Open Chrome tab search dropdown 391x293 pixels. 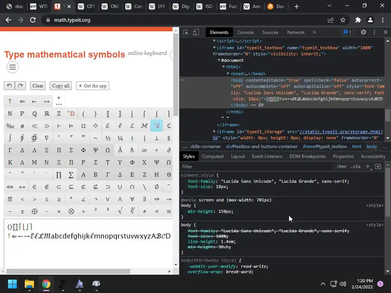point(329,6)
